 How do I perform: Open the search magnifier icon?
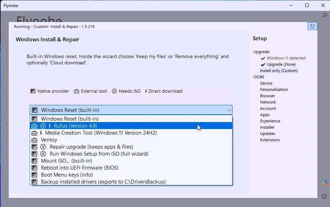(324, 15)
